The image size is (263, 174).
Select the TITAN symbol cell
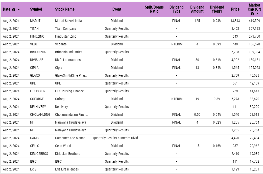point(34,29)
